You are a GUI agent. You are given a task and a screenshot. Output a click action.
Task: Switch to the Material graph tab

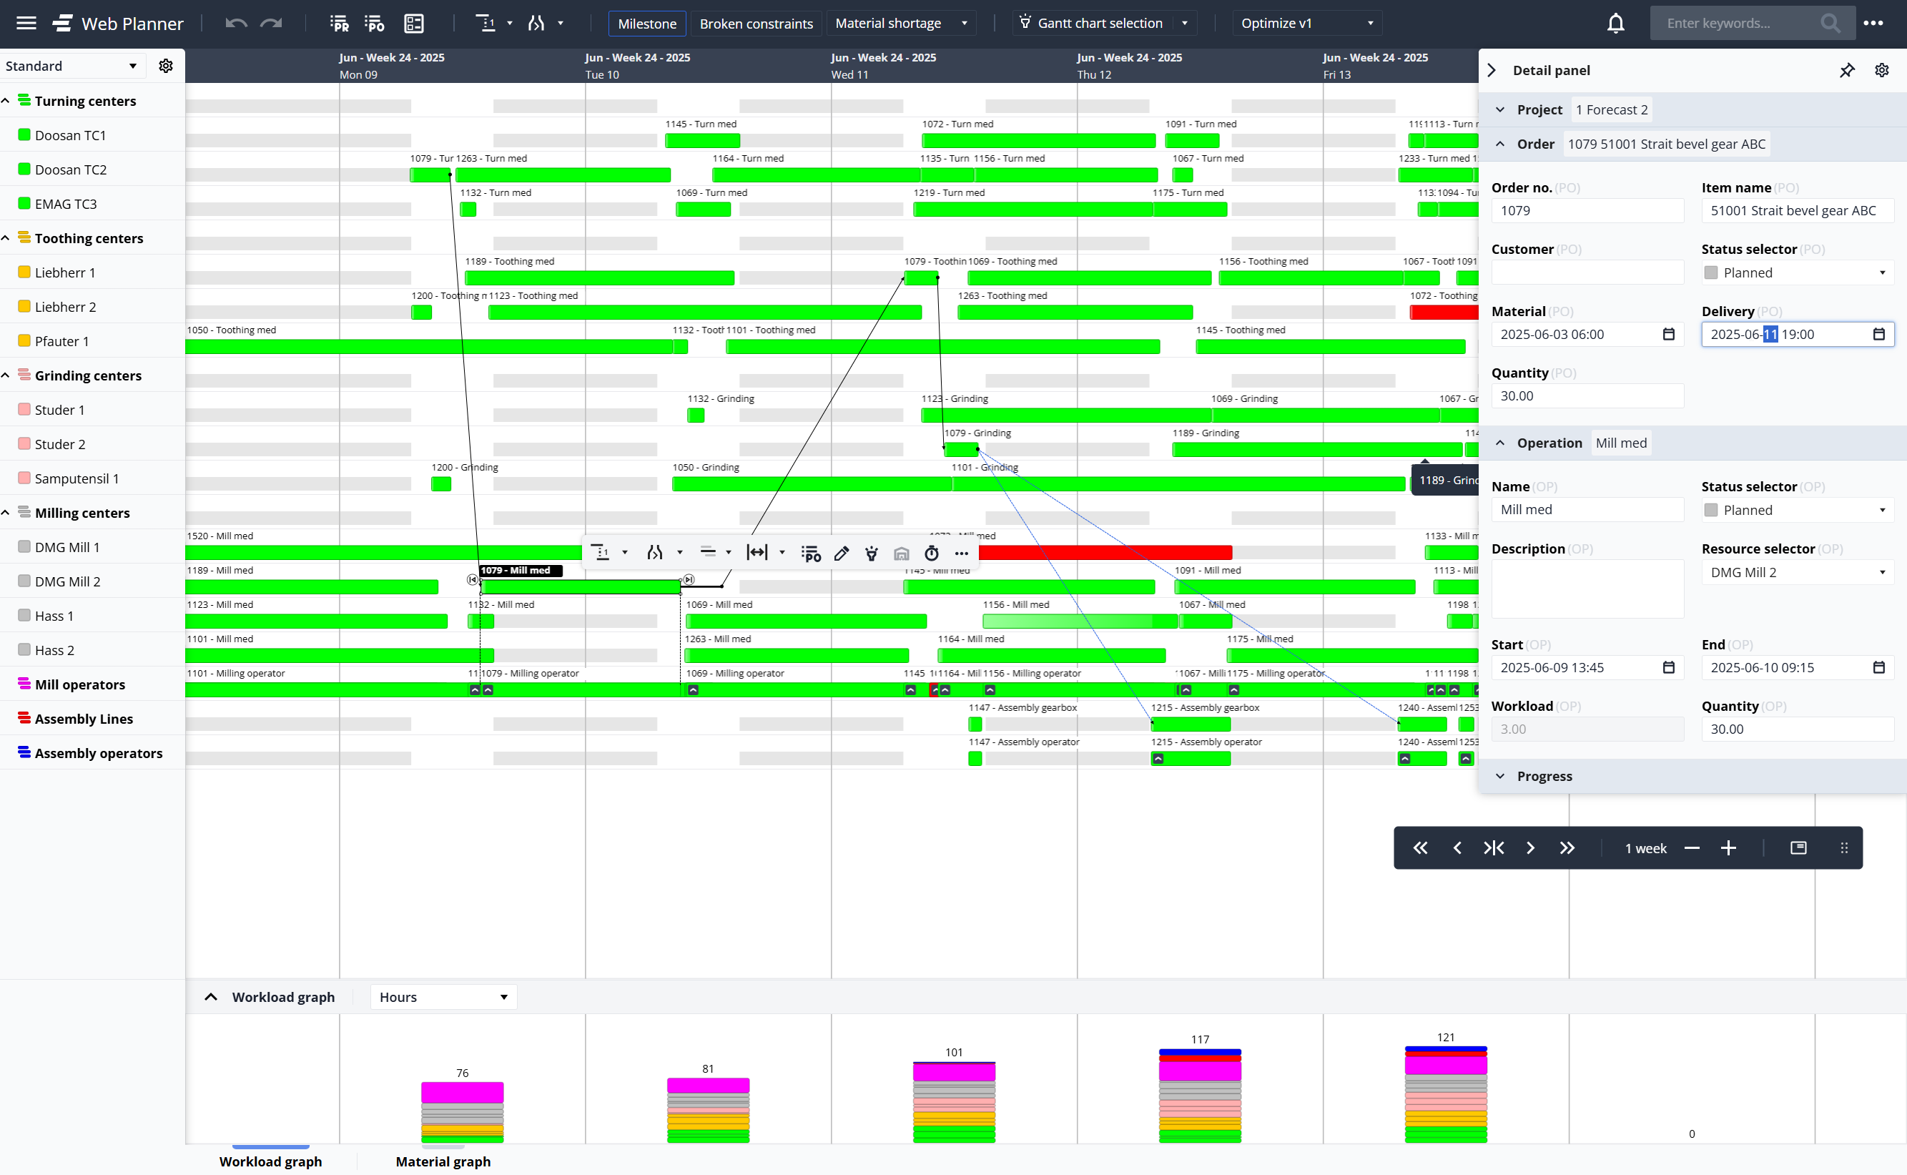[x=443, y=1162]
